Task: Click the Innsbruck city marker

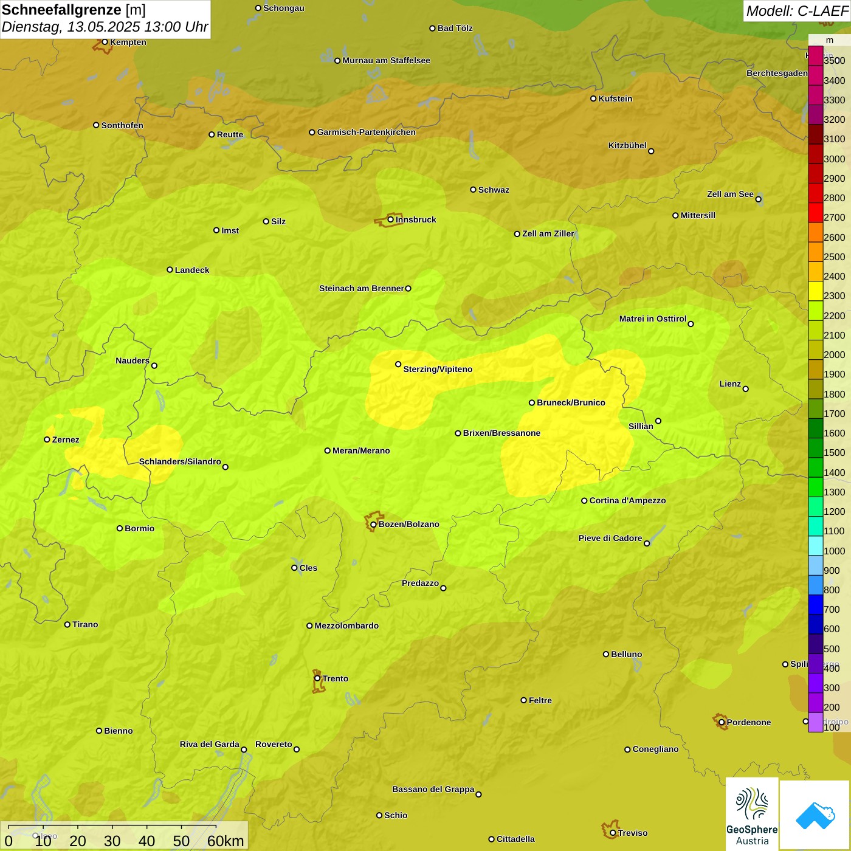Action: 391,219
